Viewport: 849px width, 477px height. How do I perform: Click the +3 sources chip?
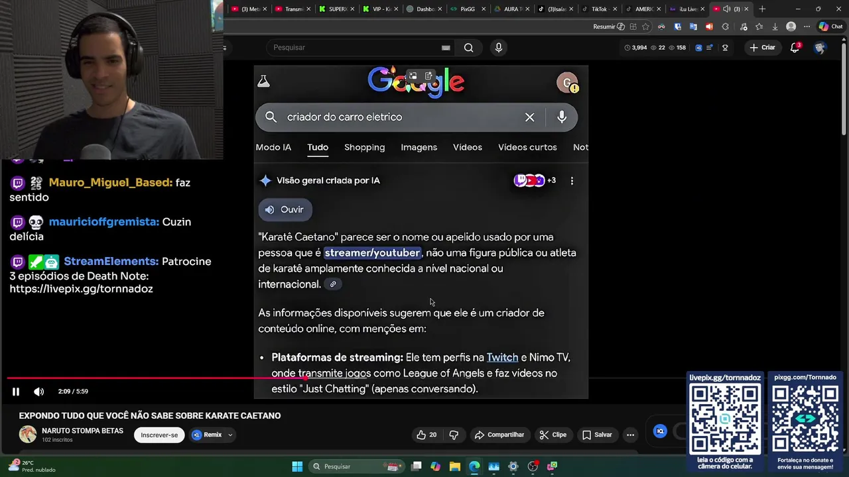point(535,180)
